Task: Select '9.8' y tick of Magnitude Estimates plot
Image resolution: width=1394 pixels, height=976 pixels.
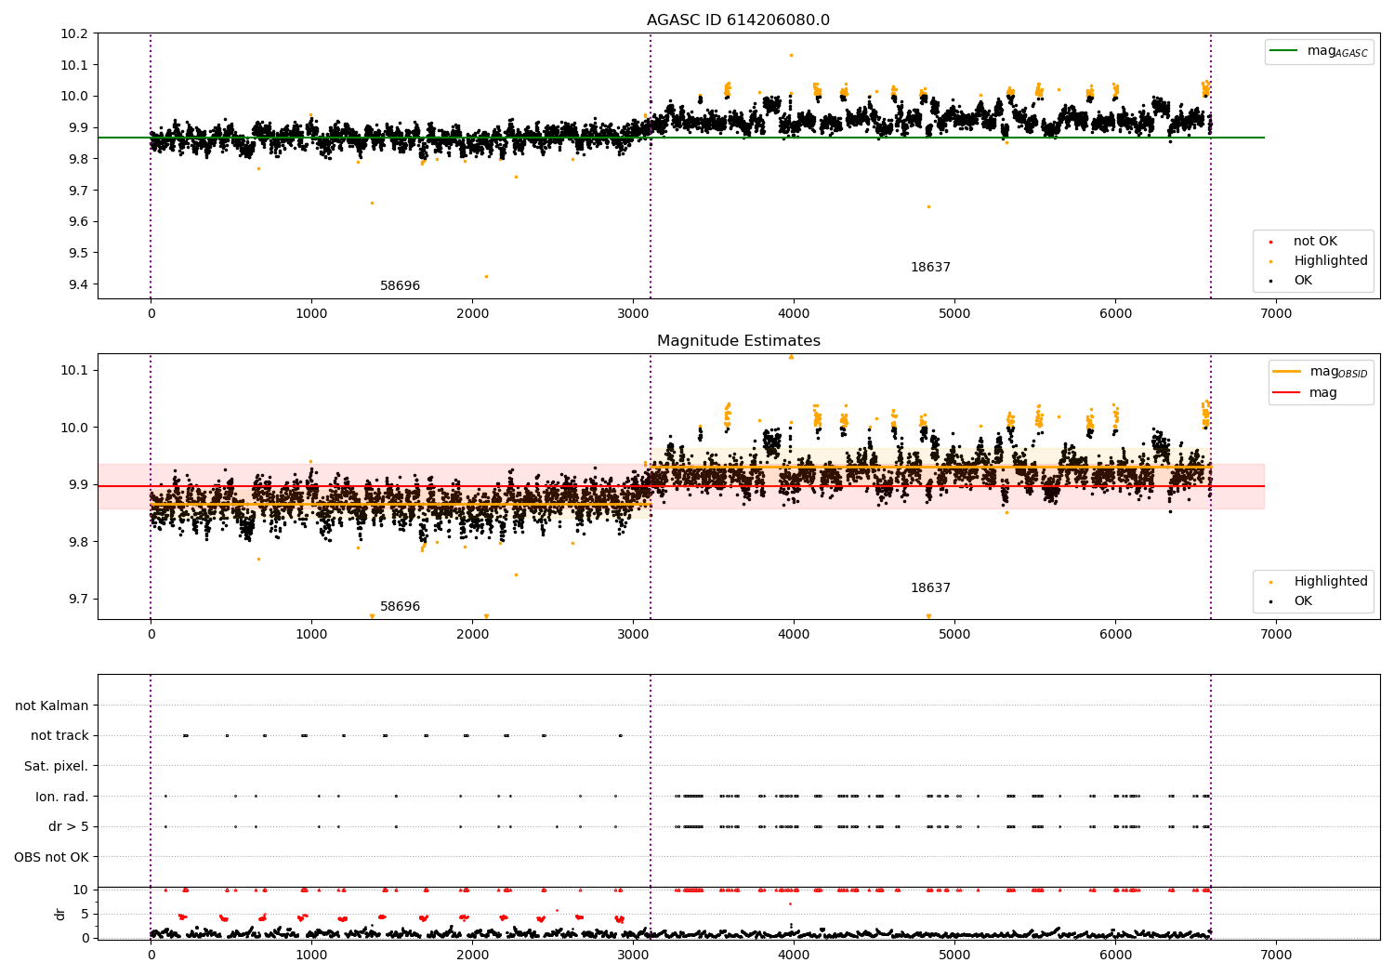Action: click(x=79, y=542)
